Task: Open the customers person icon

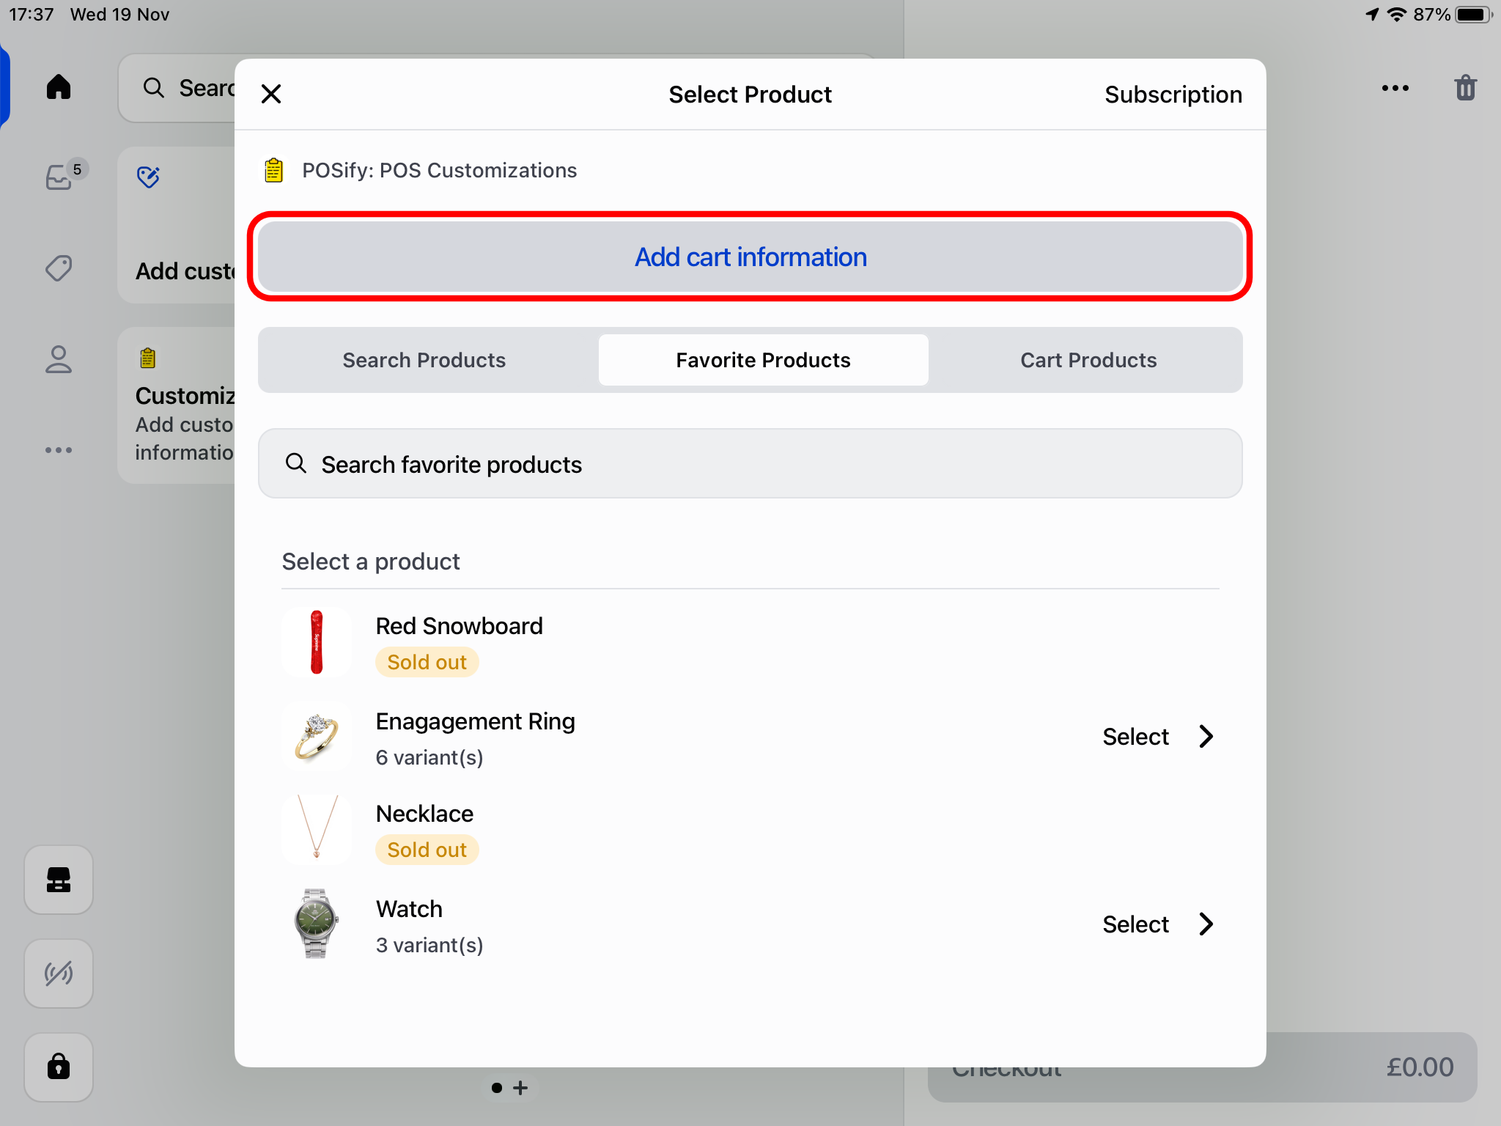Action: [x=59, y=360]
